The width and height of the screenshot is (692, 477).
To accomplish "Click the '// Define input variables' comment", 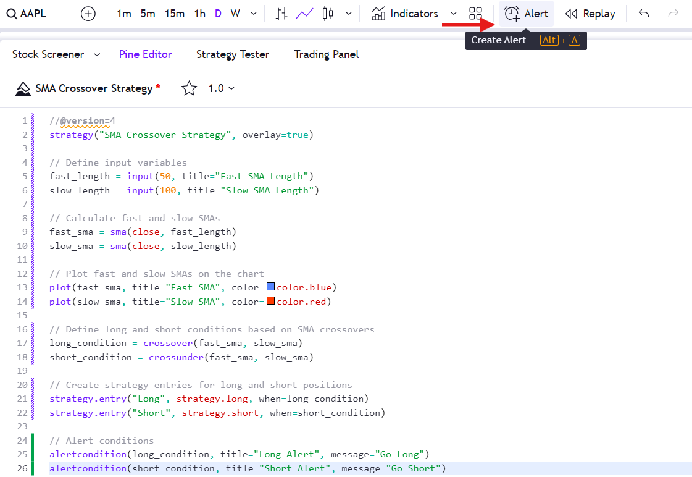I will 119,163.
